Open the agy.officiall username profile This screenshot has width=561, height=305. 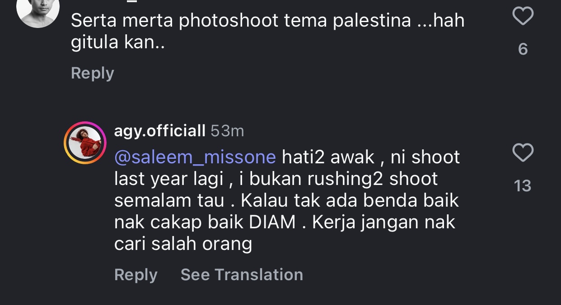click(x=159, y=131)
